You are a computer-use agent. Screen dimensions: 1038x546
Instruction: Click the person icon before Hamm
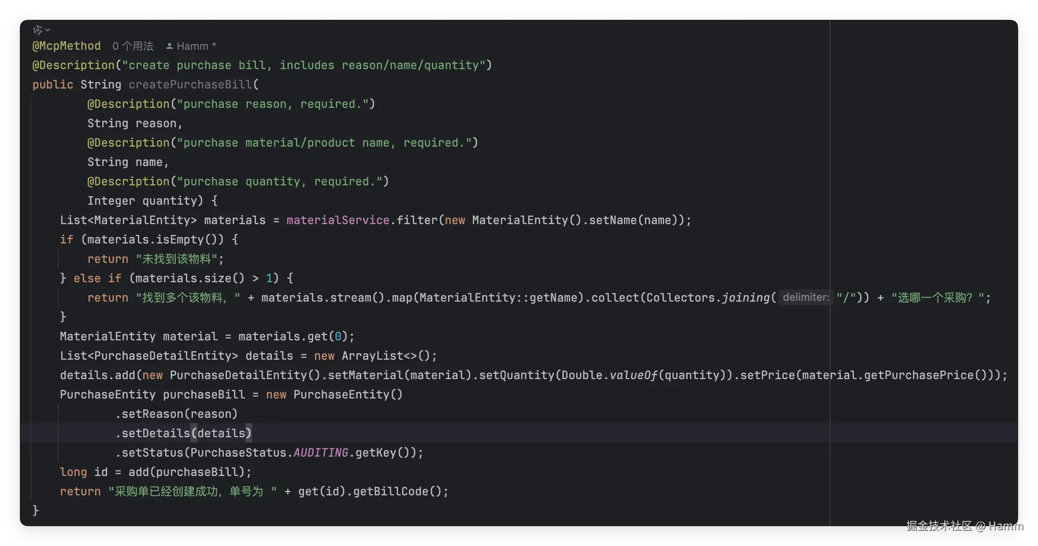coord(169,46)
